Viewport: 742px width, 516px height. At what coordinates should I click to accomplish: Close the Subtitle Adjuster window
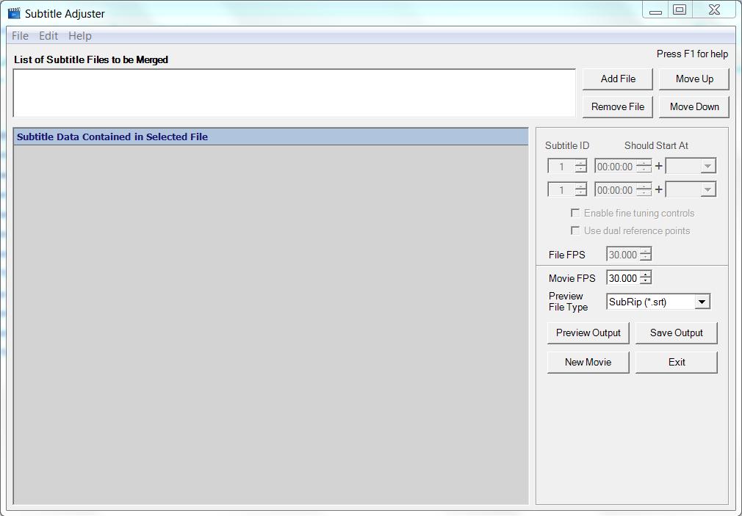[x=714, y=10]
